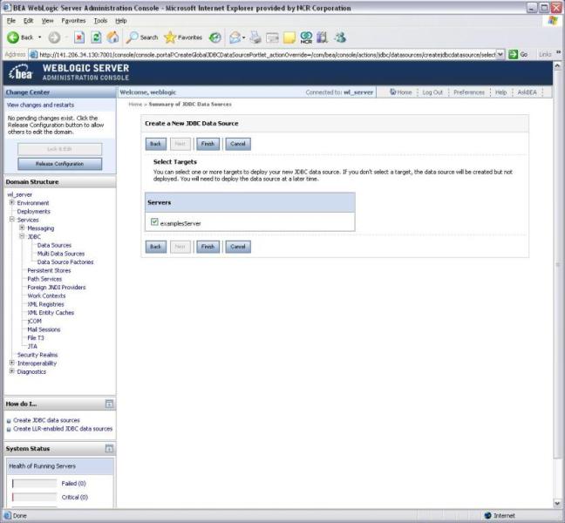The width and height of the screenshot is (565, 523).
Task: Click the address URL field
Action: point(267,54)
